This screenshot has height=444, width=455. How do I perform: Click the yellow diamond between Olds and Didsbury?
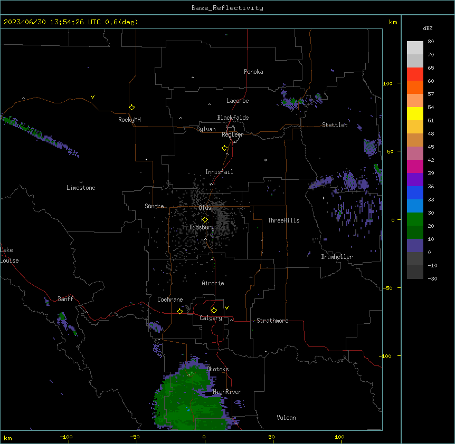[205, 220]
